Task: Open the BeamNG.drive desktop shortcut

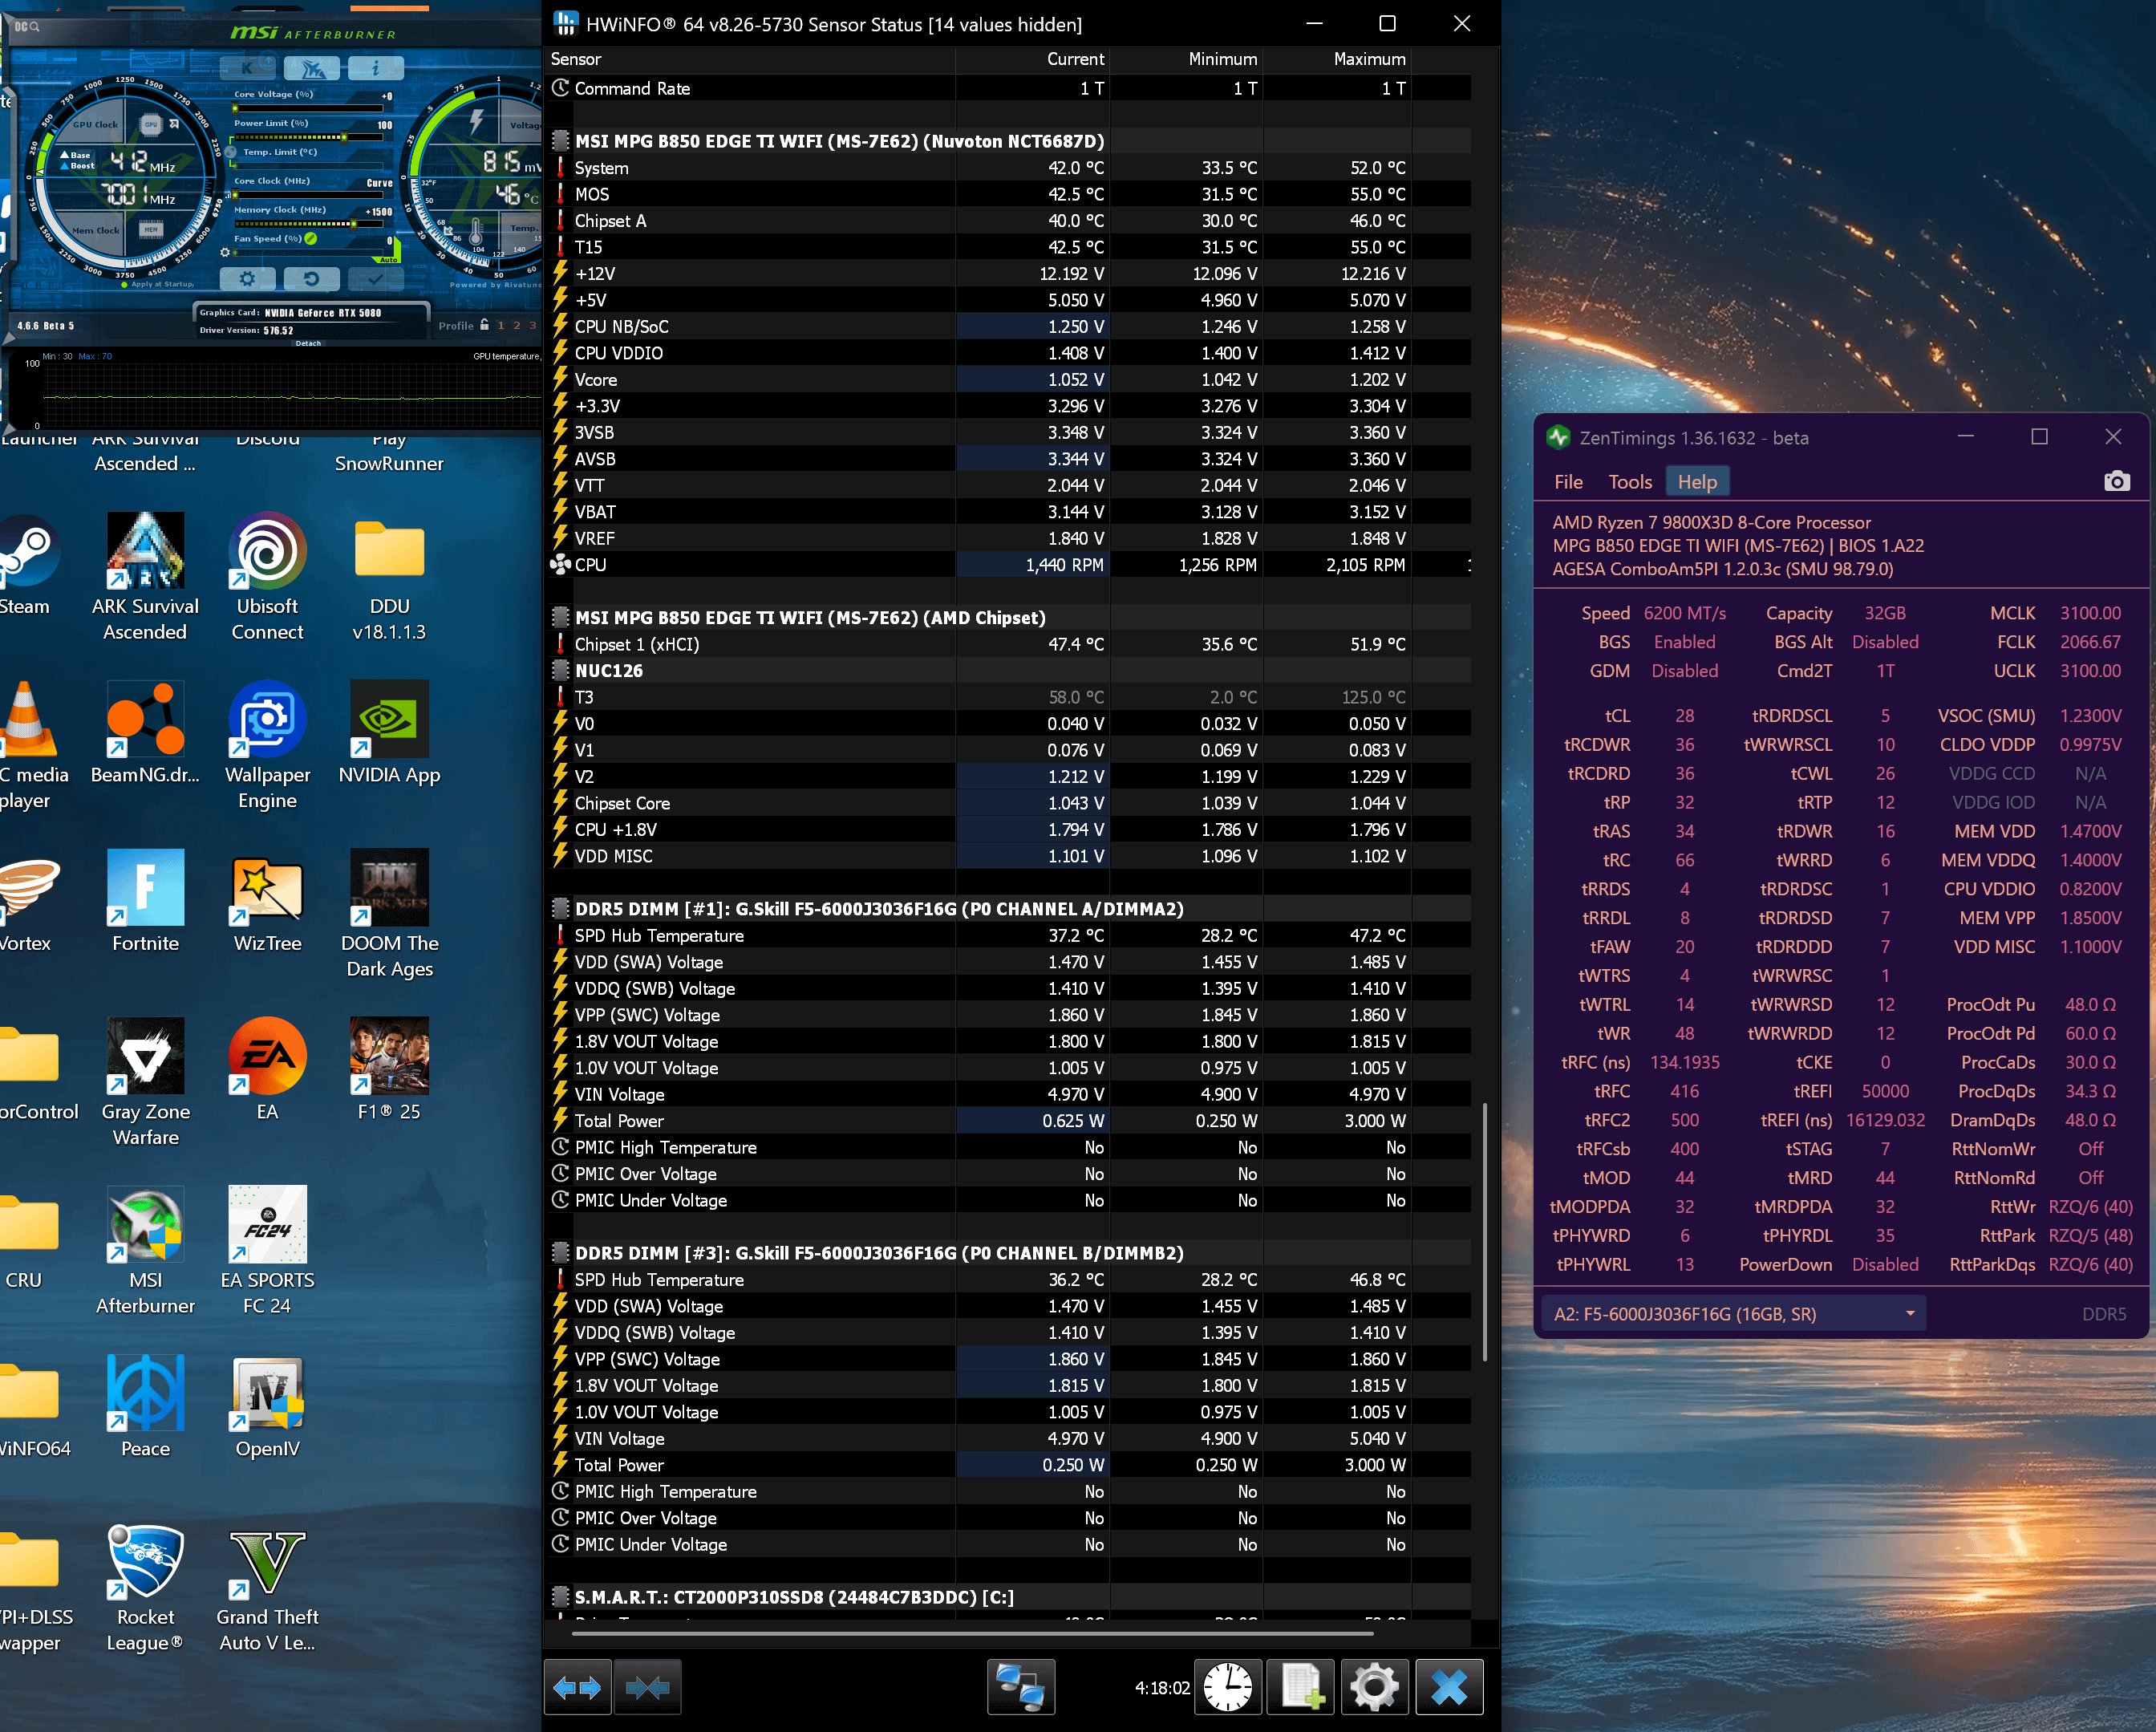Action: 145,733
